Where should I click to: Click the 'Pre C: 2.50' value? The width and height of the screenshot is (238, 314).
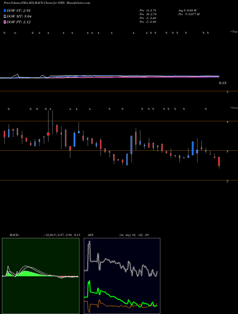click(148, 22)
